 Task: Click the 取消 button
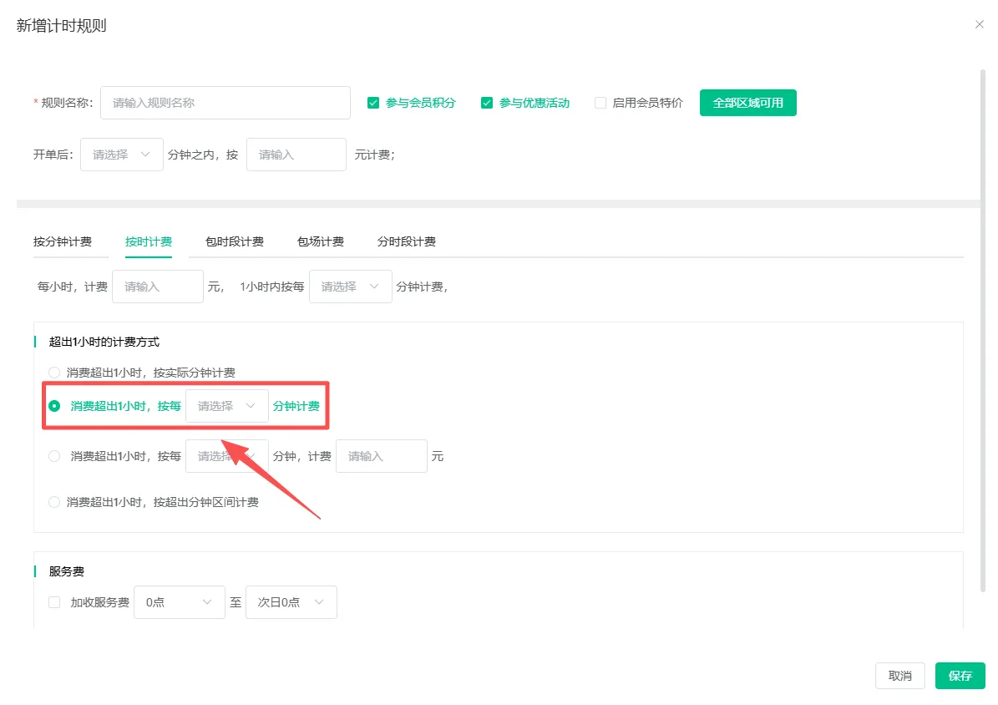point(899,676)
